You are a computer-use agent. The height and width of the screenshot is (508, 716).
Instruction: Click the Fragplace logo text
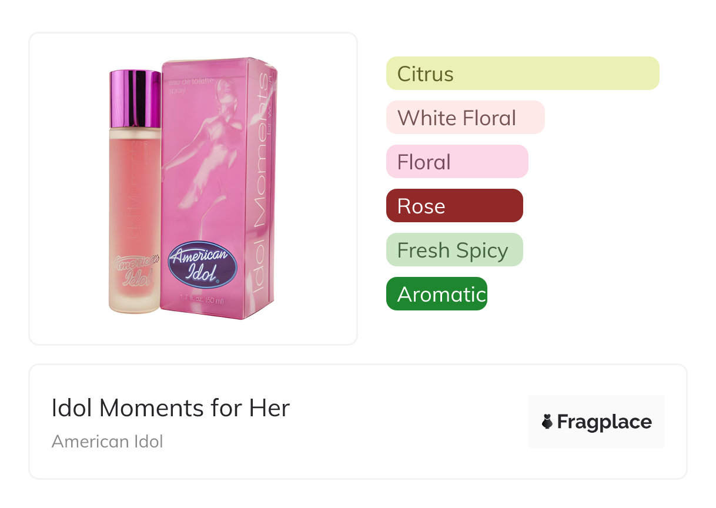tap(604, 422)
